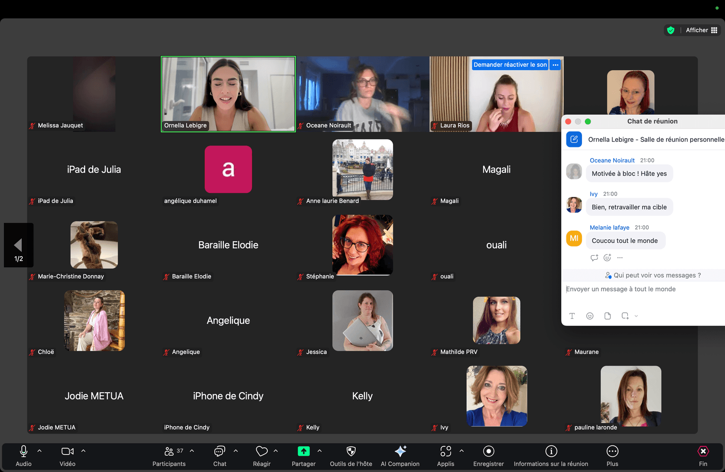Click sender name Melanie lafaye in chat
725x472 pixels.
click(x=609, y=227)
